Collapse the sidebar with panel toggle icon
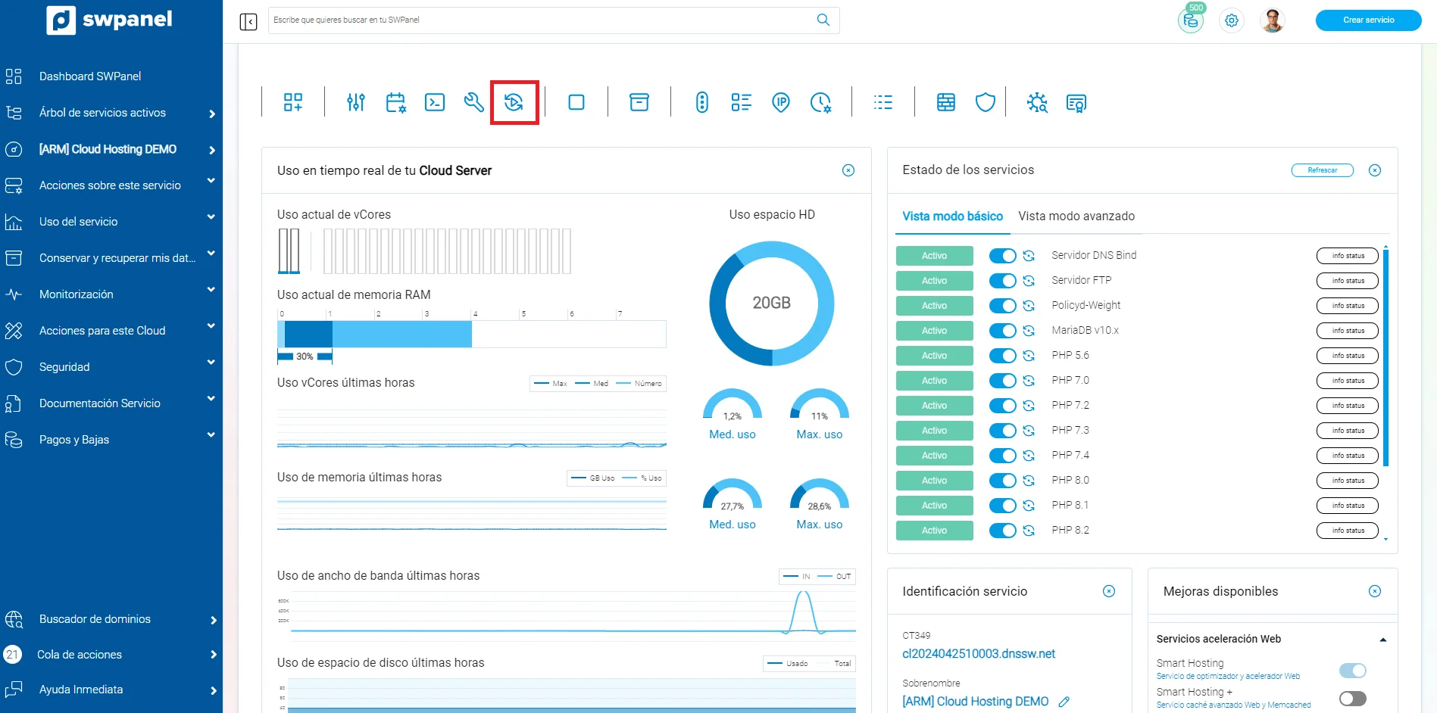1437x713 pixels. coord(248,21)
